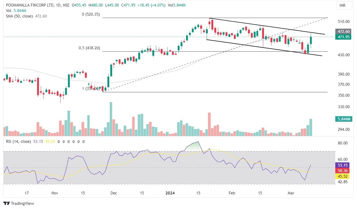Open the INR currency selector
The width and height of the screenshot is (357, 209).
click(342, 5)
